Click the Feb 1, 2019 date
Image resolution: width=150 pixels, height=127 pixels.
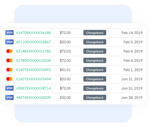[133, 70]
